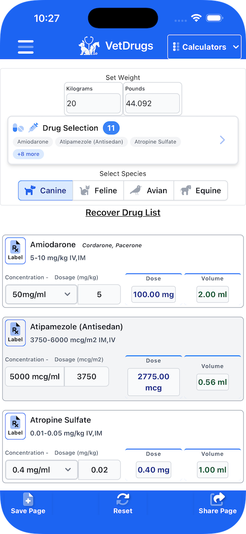Open the hamburger menu
The image size is (246, 534).
tap(25, 47)
